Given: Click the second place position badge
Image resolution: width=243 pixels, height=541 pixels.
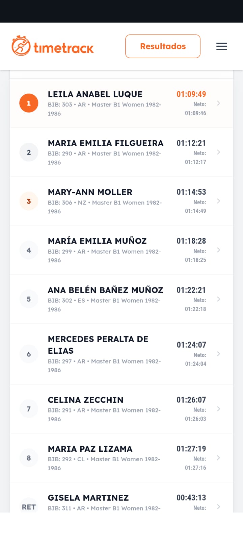Looking at the screenshot, I should 29,152.
